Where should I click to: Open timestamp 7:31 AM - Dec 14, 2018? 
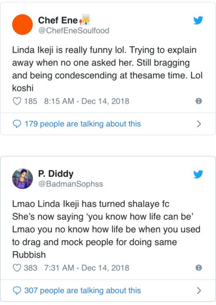pyautogui.click(x=87, y=268)
